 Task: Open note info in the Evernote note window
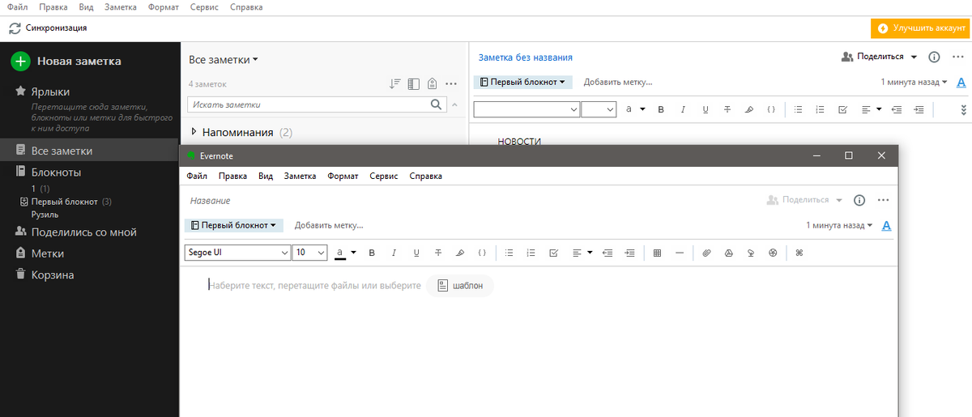pos(860,200)
